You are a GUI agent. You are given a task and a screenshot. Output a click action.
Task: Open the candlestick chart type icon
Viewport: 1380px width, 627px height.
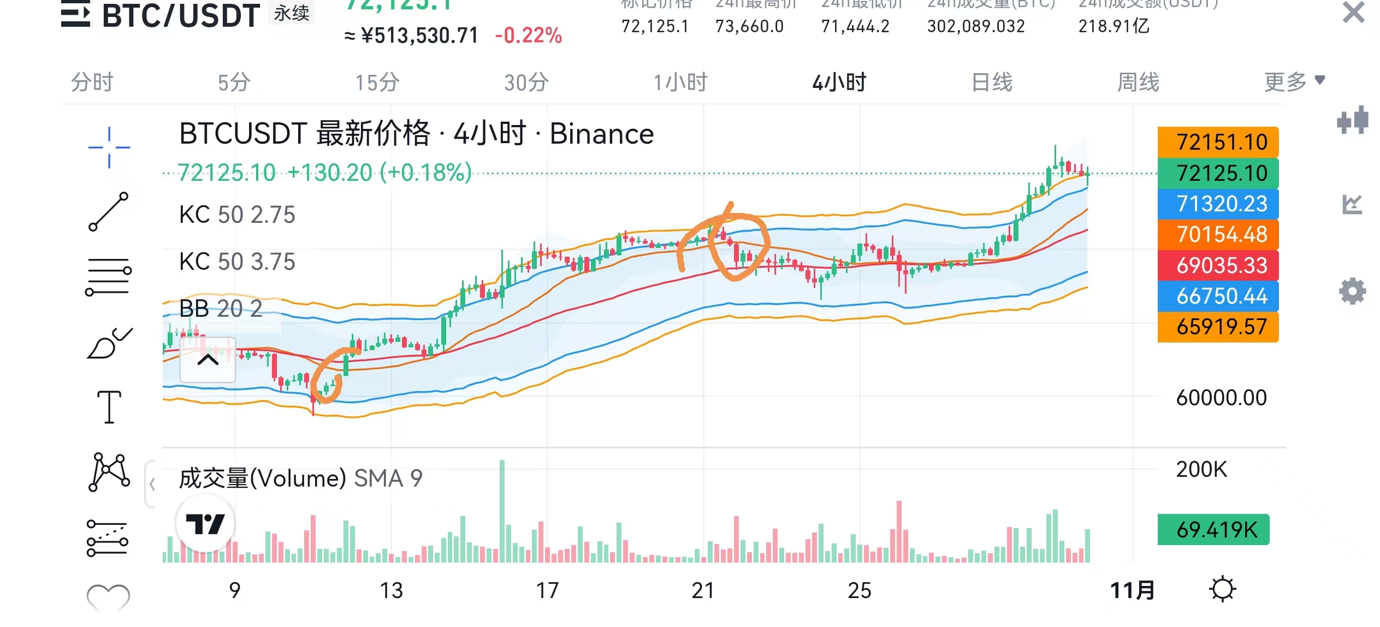pos(1353,120)
